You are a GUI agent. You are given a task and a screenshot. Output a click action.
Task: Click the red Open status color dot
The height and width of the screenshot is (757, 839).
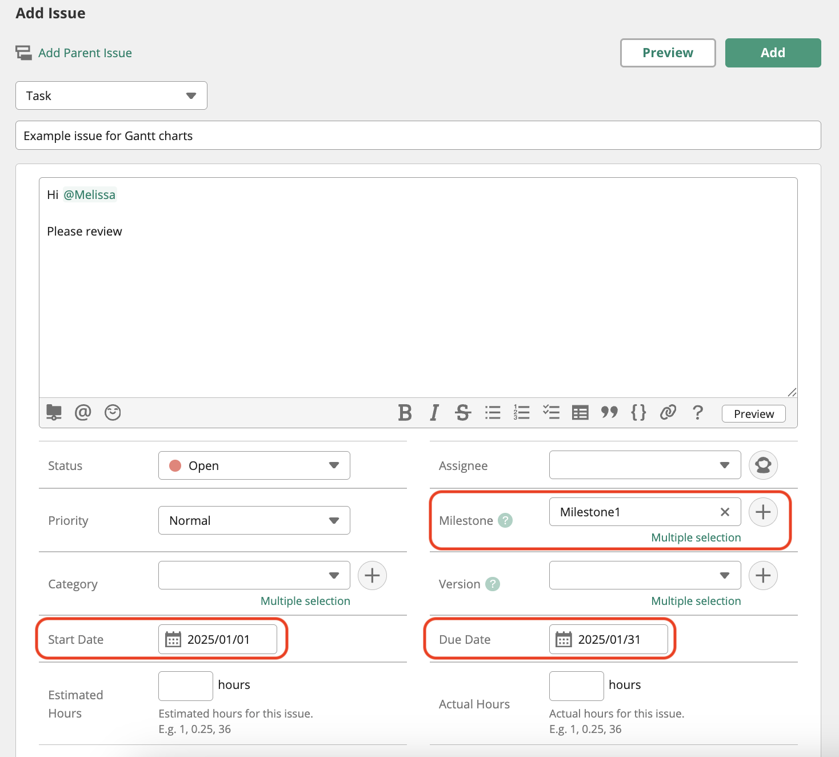tap(175, 466)
